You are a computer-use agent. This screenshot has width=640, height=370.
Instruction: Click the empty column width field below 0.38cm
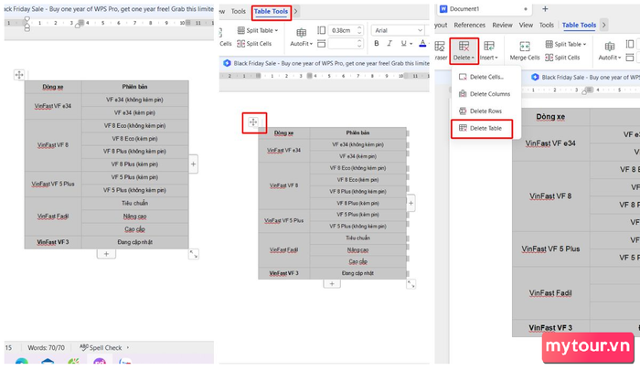(x=342, y=43)
